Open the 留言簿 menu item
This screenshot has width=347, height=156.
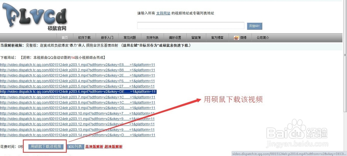pos(196,38)
